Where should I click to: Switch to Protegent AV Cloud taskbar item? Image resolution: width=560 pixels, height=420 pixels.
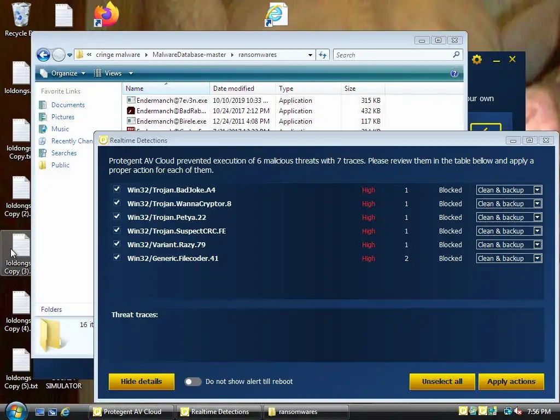(x=131, y=412)
